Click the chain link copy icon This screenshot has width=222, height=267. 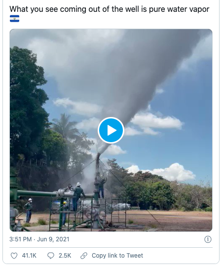pos(84,256)
